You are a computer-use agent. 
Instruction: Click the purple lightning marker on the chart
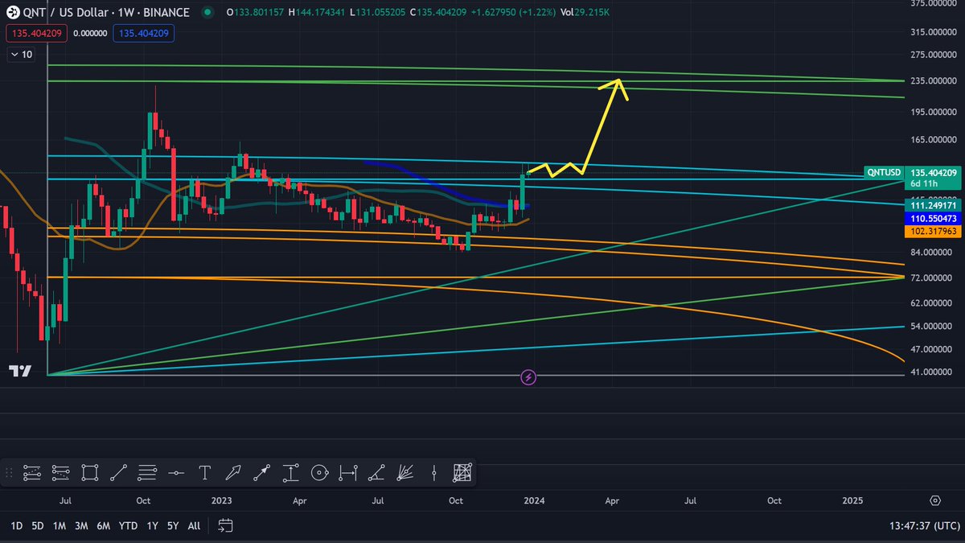pyautogui.click(x=528, y=376)
